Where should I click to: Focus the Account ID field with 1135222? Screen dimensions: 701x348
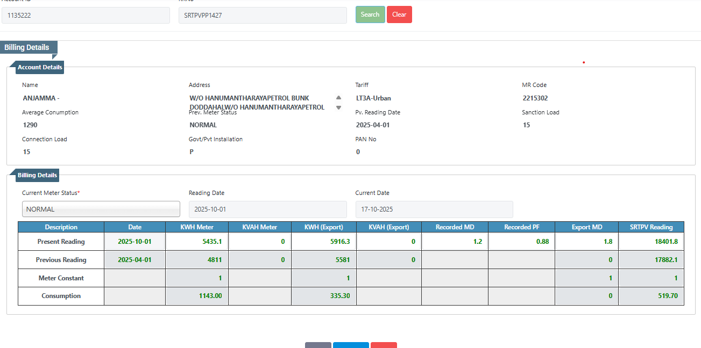(x=86, y=16)
